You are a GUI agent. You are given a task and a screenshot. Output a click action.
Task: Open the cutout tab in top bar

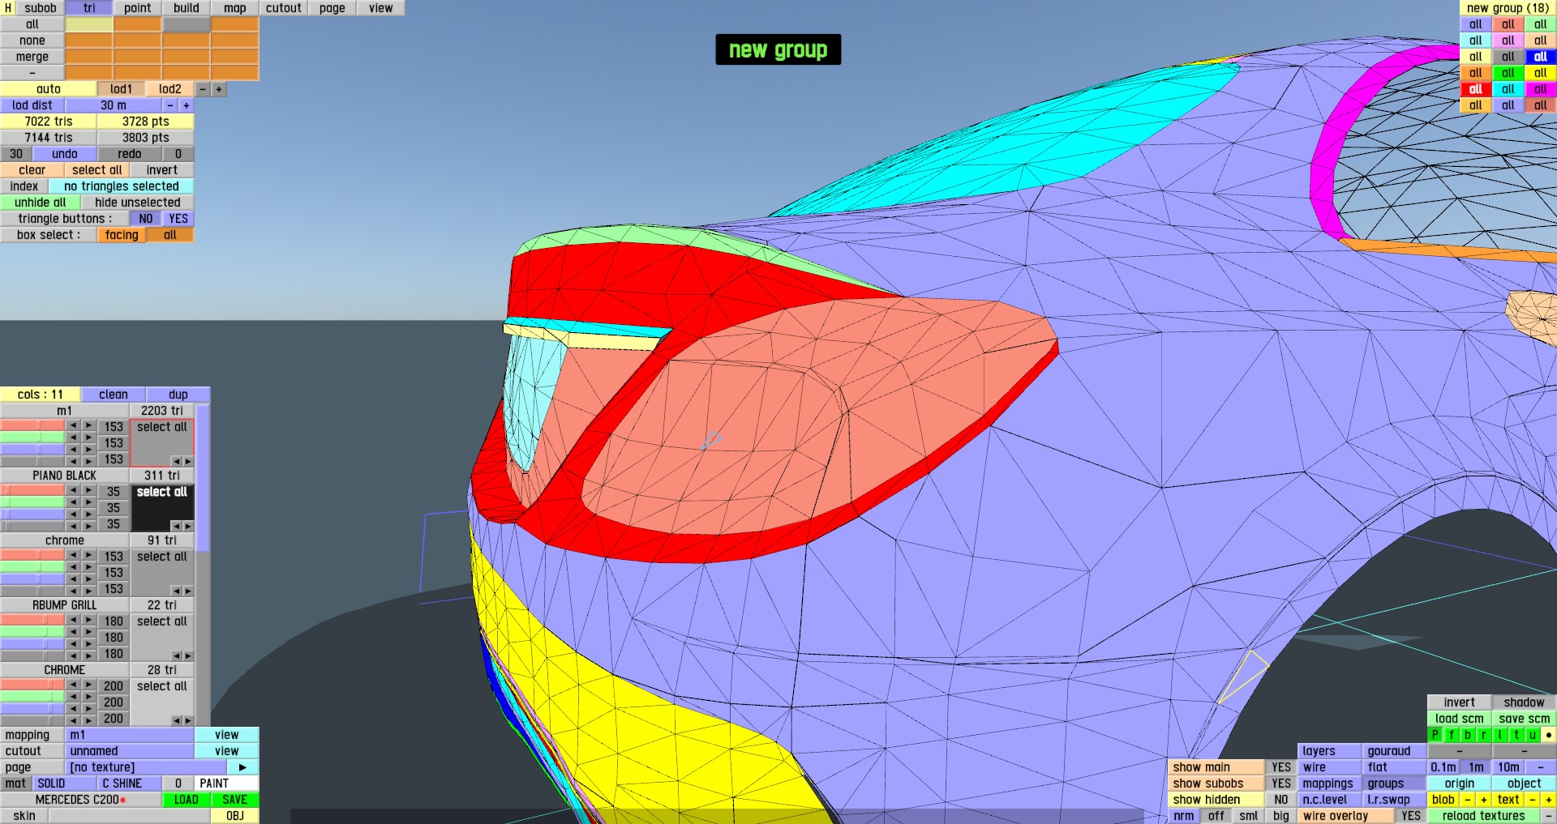coord(284,8)
